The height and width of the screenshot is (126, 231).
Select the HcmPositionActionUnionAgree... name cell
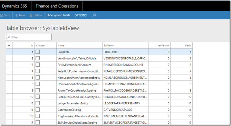coord(79,84)
